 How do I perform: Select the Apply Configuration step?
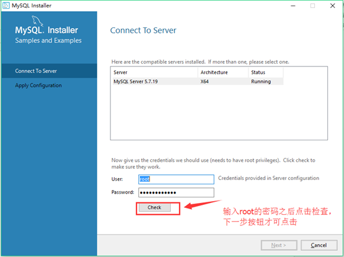click(49, 85)
